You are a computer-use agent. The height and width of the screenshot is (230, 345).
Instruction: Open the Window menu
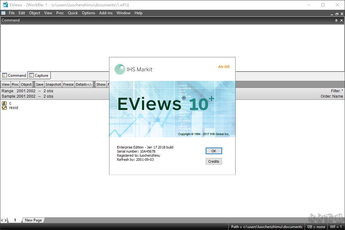tap(124, 13)
